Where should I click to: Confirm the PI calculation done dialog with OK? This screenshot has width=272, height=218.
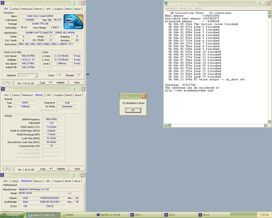coord(133,110)
